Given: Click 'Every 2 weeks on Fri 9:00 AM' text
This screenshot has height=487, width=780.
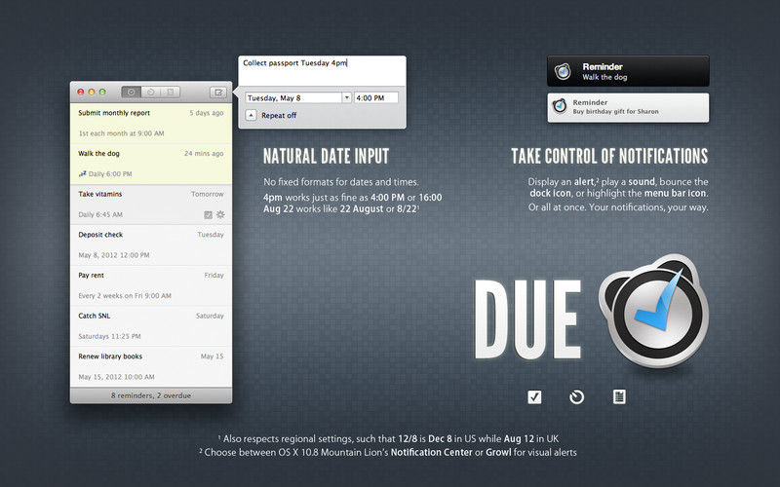Looking at the screenshot, I should pos(125,296).
